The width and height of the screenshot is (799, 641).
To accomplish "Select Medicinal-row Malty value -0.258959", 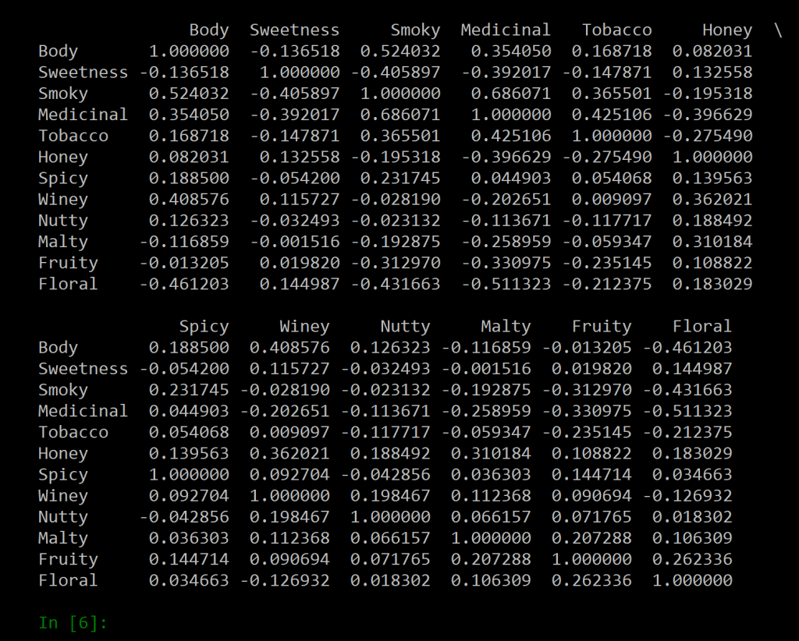I will pos(486,411).
